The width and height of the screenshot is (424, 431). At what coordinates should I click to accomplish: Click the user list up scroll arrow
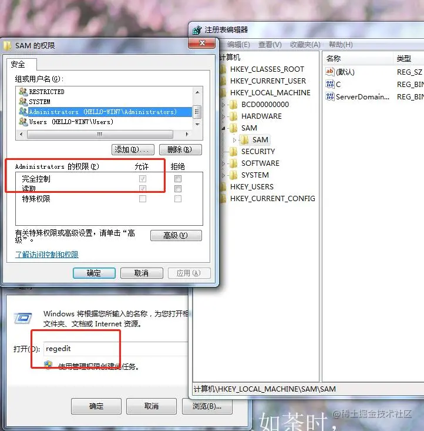click(197, 92)
